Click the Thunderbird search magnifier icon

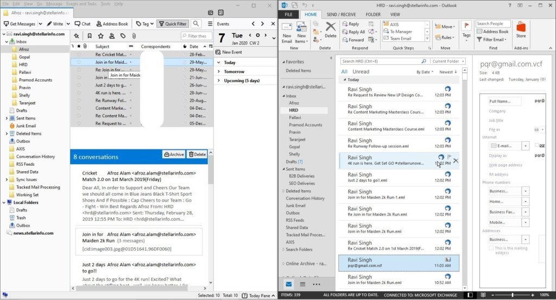click(196, 23)
